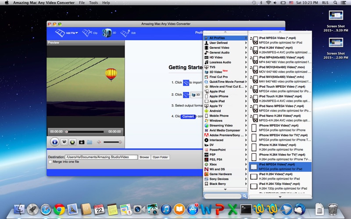Screen dimensions: 351x219
Task: Click the Convert button in Getting Started
Action: point(188,117)
